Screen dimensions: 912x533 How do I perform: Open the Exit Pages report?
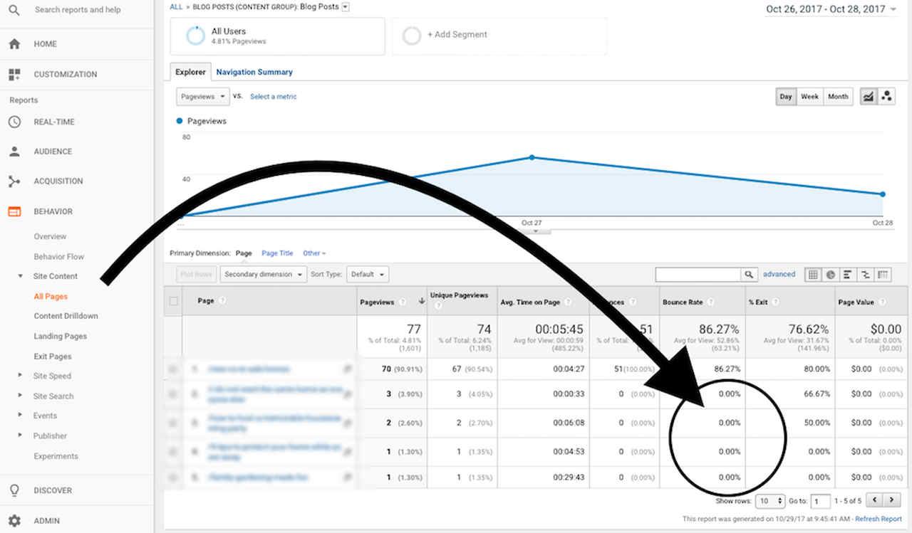point(53,356)
